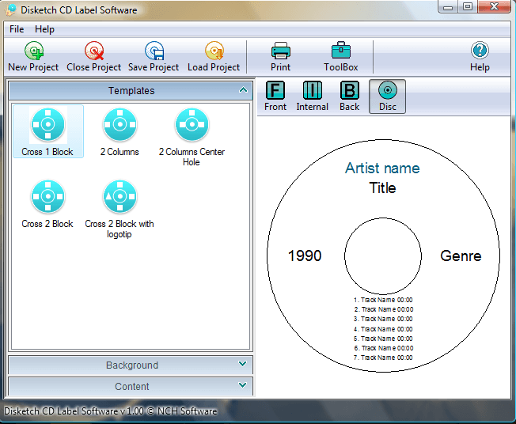Open the Help menu
This screenshot has height=424, width=516.
pos(44,29)
